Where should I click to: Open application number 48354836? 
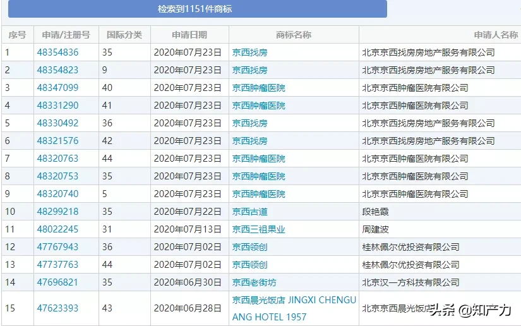[x=57, y=52]
